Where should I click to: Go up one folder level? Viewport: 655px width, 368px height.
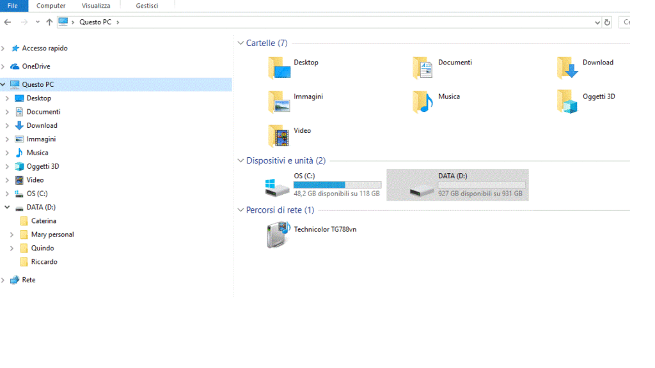[49, 22]
